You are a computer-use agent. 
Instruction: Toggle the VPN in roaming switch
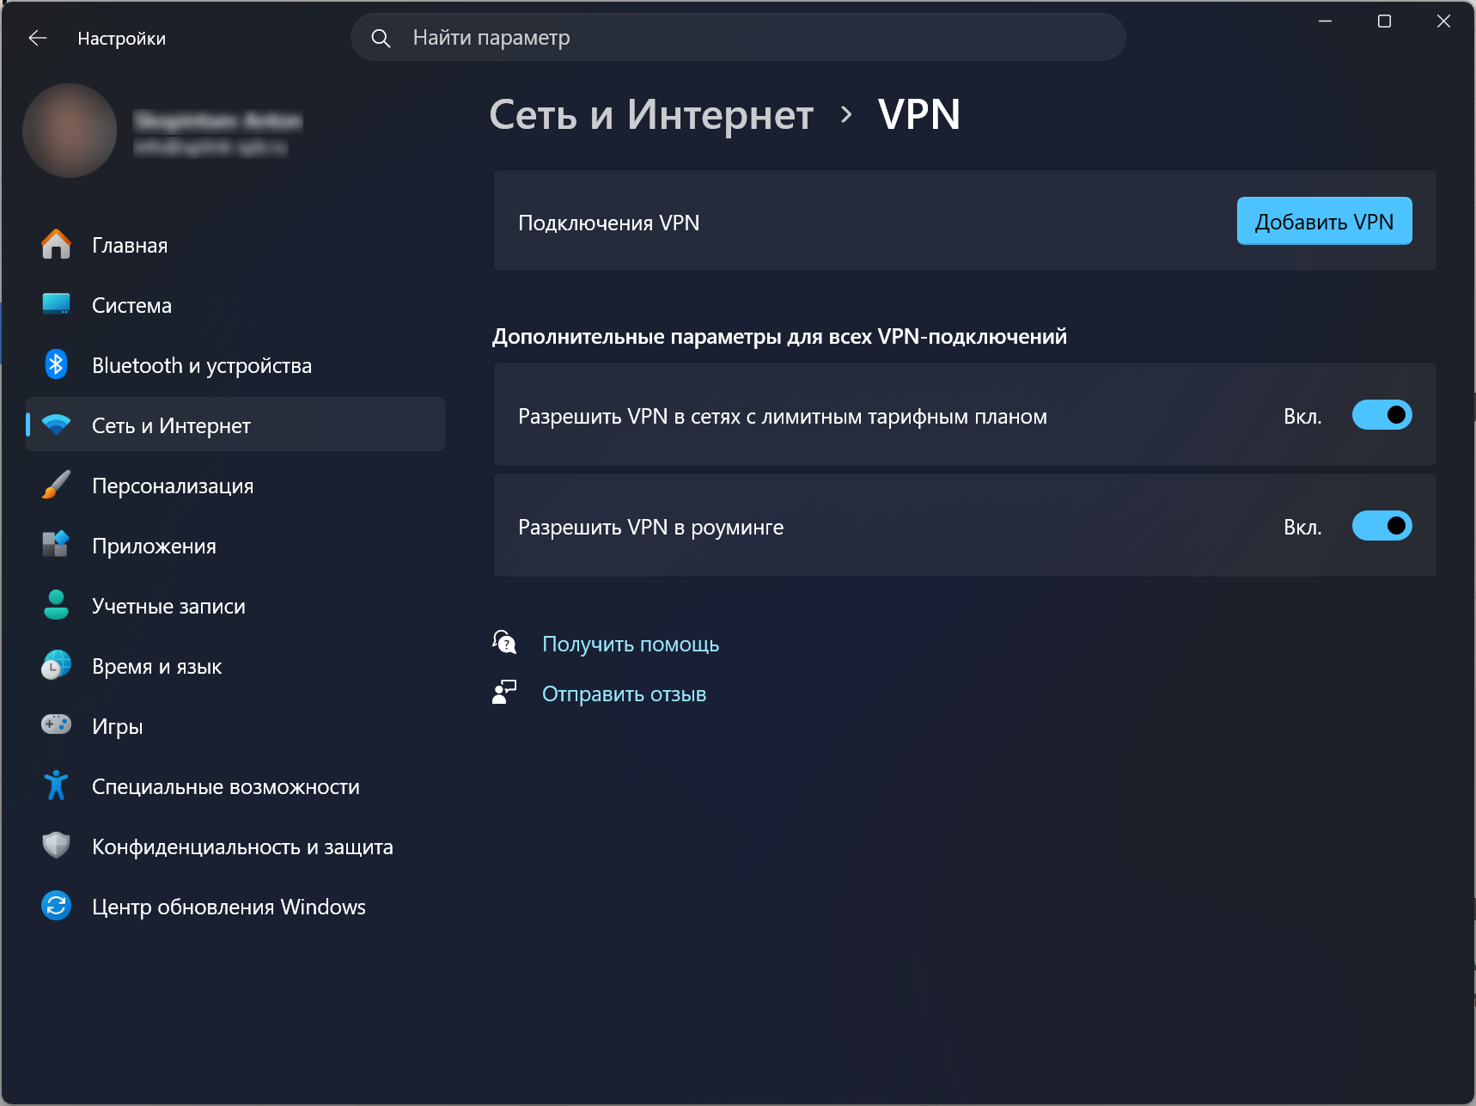[1381, 526]
